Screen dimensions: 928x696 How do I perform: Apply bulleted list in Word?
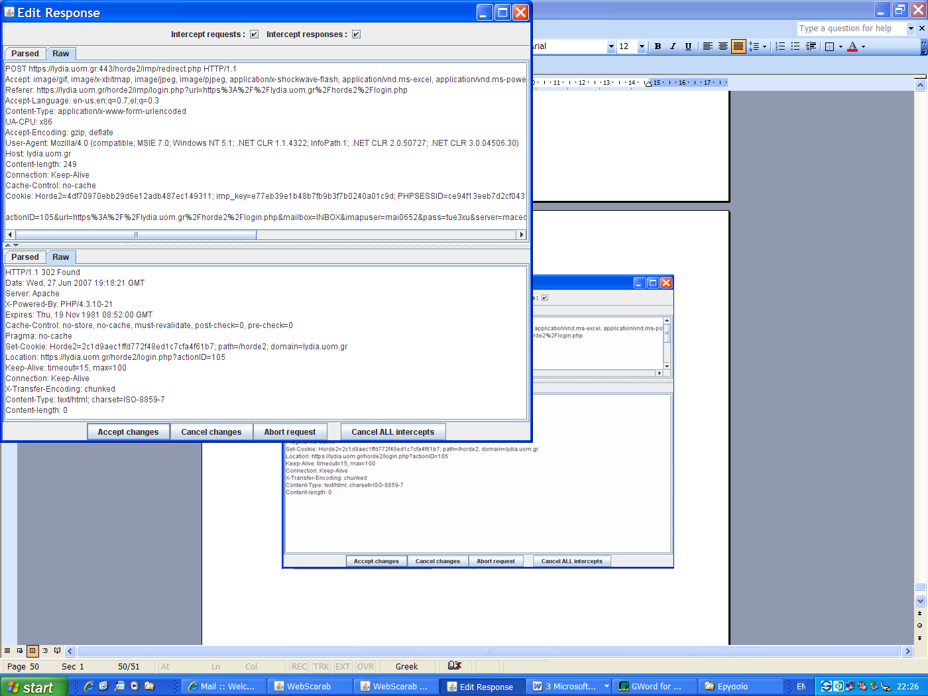[795, 46]
